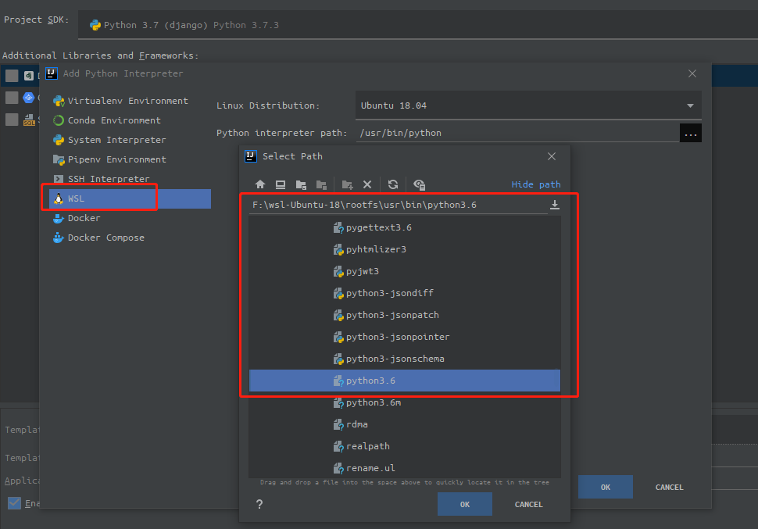Click the Desktop directory toolbar icon
The height and width of the screenshot is (529, 758).
(x=281, y=185)
